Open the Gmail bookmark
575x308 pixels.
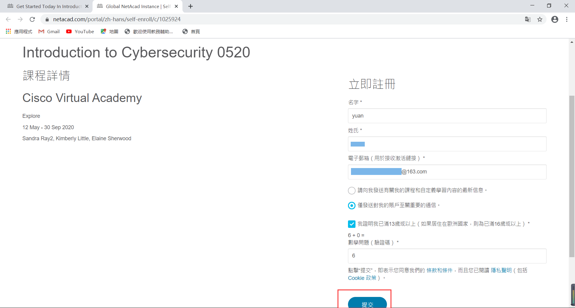coord(49,31)
